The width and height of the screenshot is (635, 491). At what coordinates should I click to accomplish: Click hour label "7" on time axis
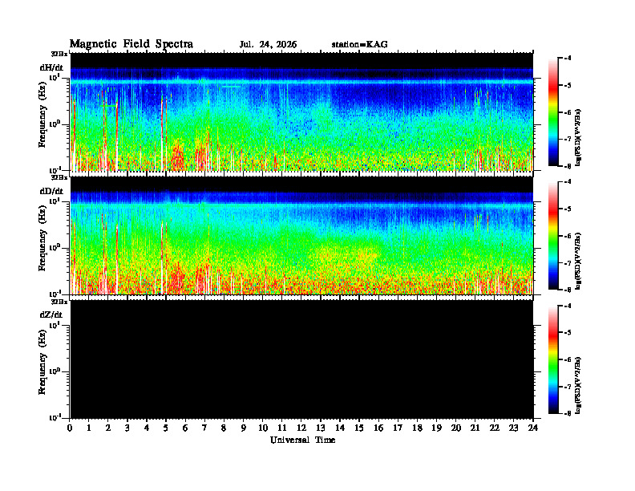205,428
